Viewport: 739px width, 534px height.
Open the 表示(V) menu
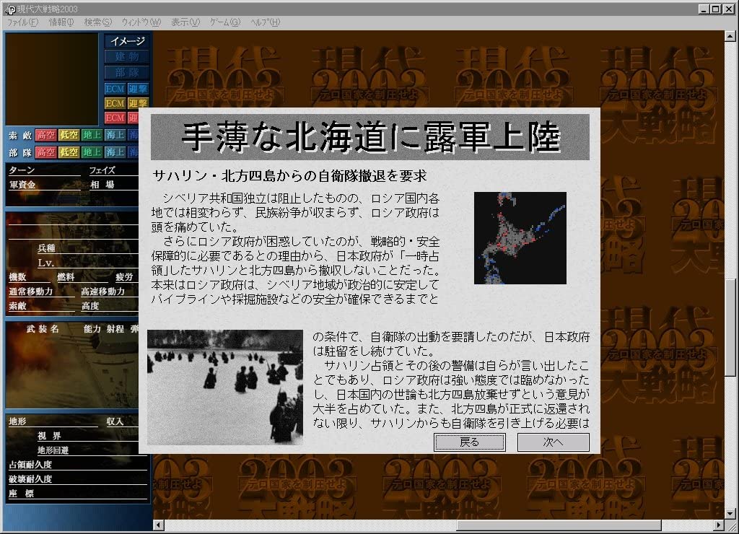click(x=185, y=22)
